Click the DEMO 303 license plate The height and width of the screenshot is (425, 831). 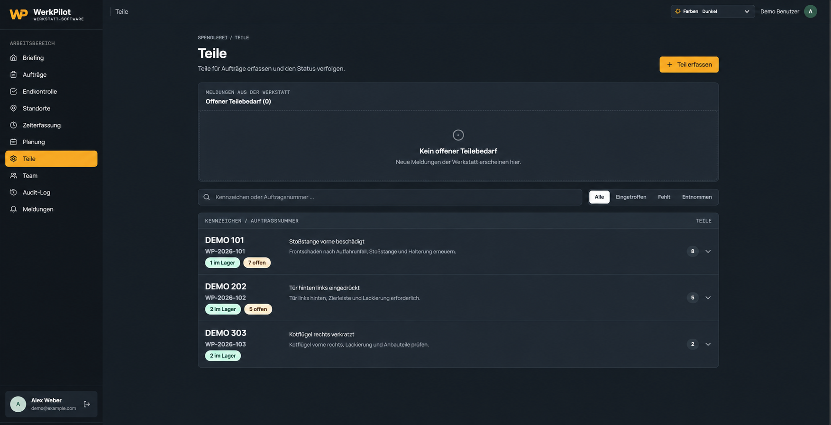coord(226,333)
